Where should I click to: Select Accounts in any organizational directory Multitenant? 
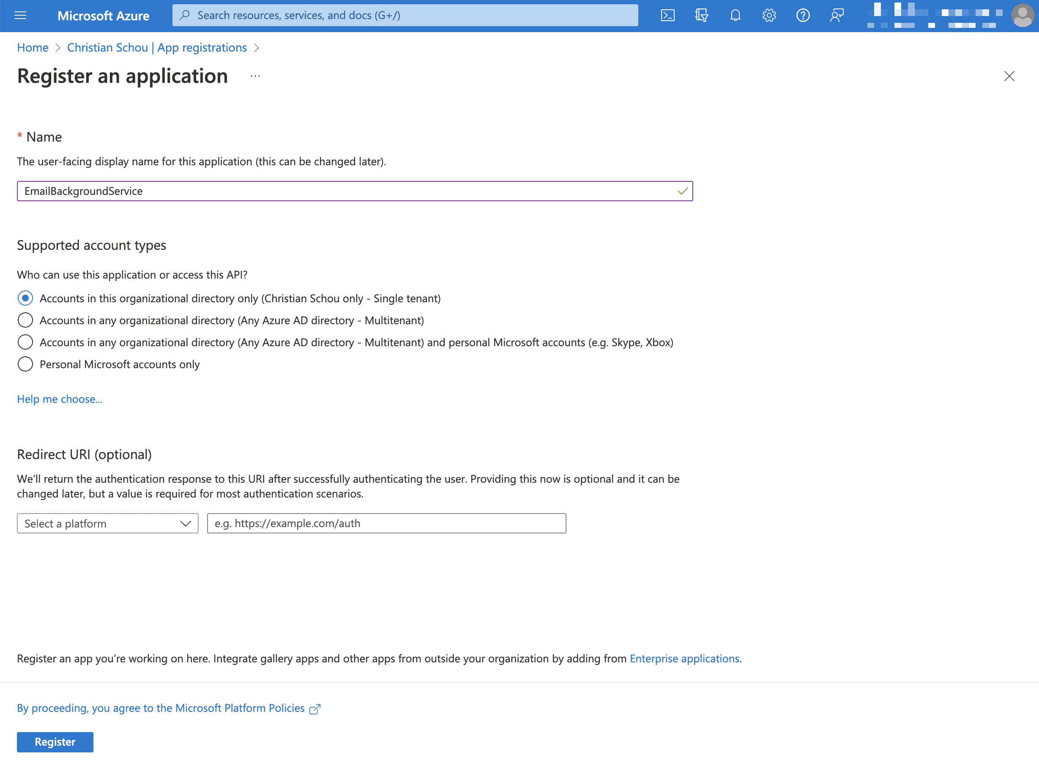pos(24,320)
